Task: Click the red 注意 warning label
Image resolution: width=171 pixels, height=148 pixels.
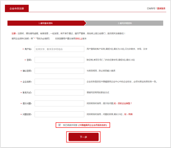Action: click(x=14, y=33)
